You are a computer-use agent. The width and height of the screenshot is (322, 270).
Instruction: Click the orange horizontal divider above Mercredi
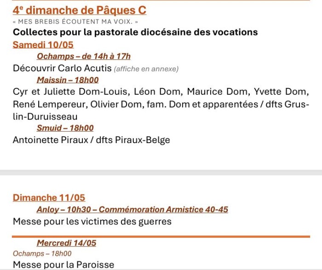pyautogui.click(x=161, y=237)
